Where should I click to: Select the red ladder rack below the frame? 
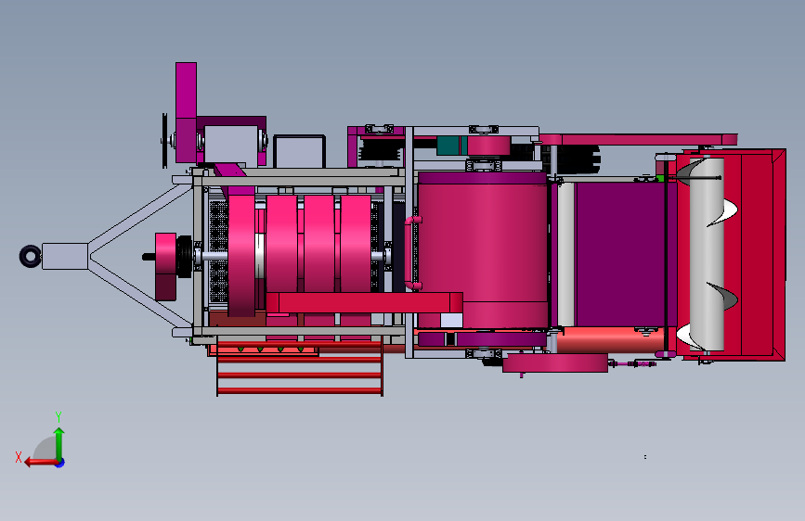point(300,367)
